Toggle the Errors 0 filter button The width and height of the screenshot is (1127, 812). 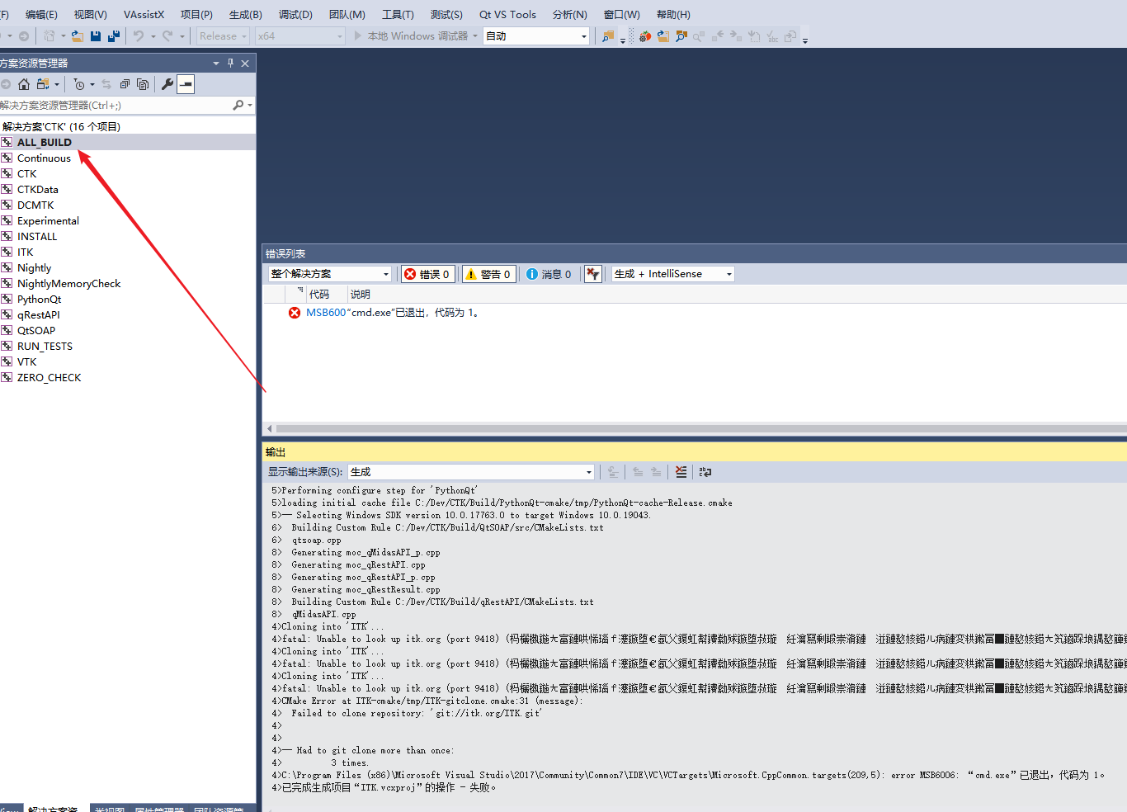428,274
